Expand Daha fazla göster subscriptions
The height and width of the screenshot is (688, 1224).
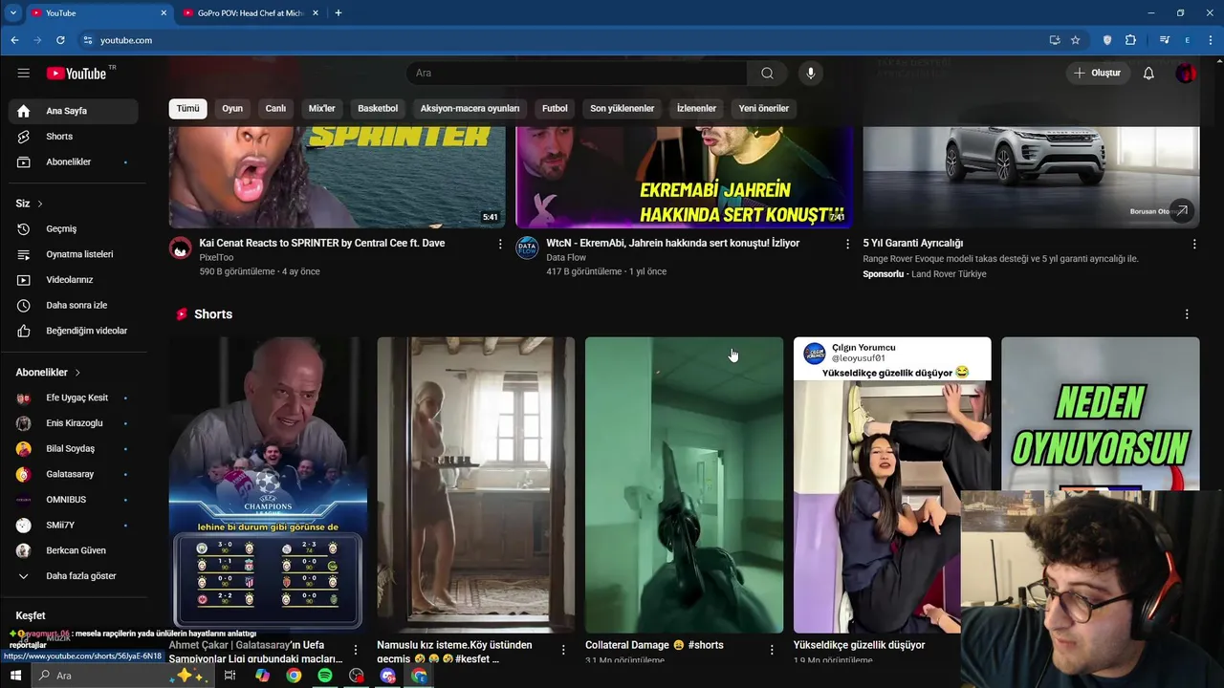coord(73,576)
